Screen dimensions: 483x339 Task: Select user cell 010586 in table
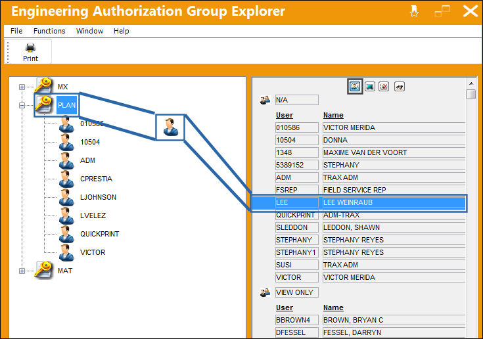click(x=296, y=127)
